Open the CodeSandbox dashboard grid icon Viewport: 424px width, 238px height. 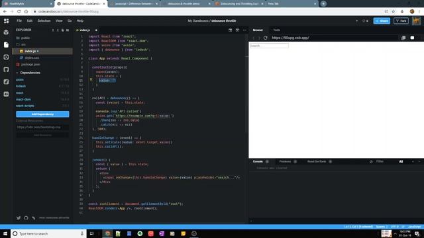[6, 20]
